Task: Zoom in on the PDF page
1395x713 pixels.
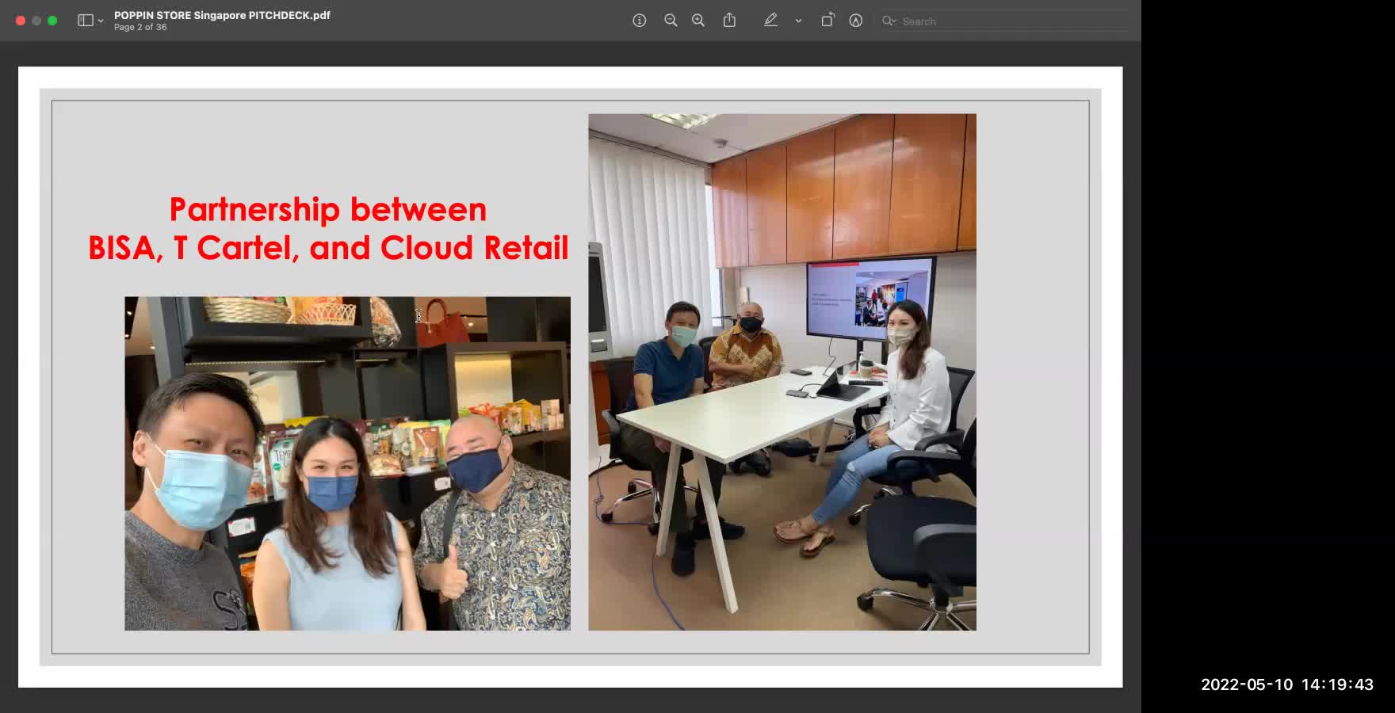Action: (x=698, y=21)
